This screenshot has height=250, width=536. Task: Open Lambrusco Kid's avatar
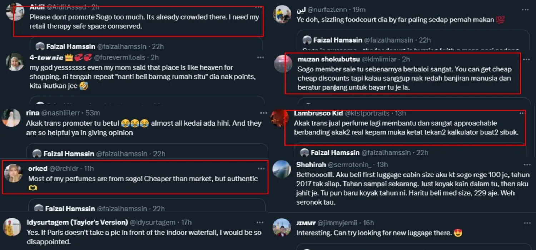(280, 118)
